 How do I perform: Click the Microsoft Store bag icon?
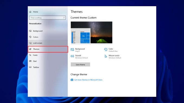tap(72, 80)
